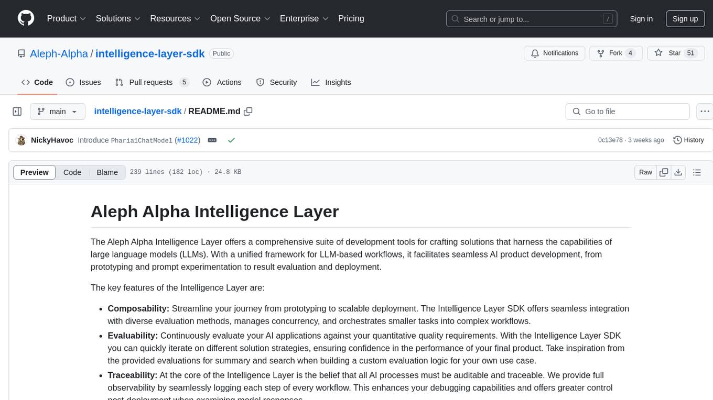Click the NickyHavoc avatar
This screenshot has width=713, height=400.
click(21, 140)
